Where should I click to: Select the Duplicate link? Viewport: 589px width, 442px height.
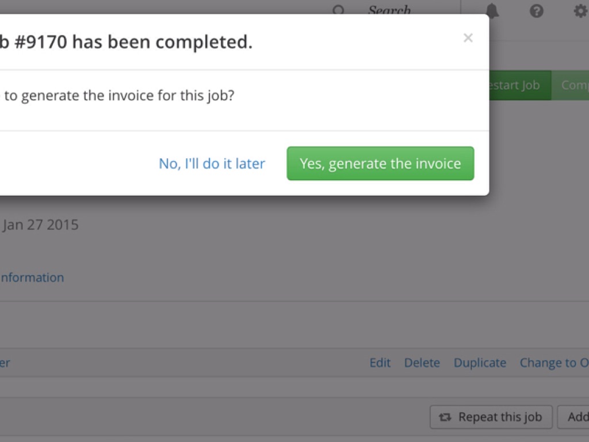pyautogui.click(x=480, y=363)
